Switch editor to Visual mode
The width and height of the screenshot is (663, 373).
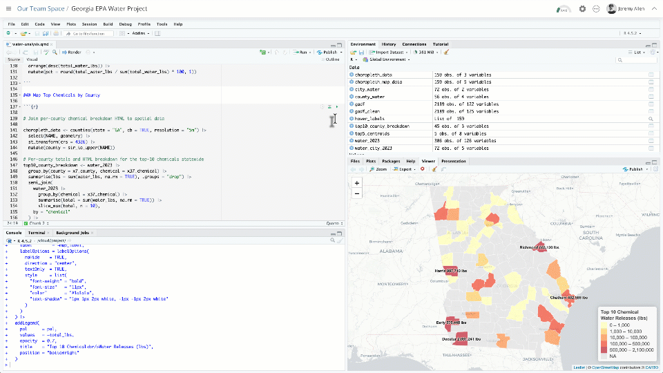pyautogui.click(x=32, y=59)
